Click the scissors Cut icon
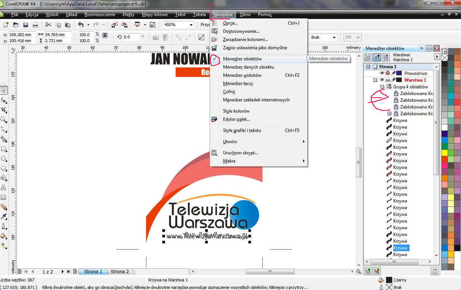461x290 pixels. 48,25
